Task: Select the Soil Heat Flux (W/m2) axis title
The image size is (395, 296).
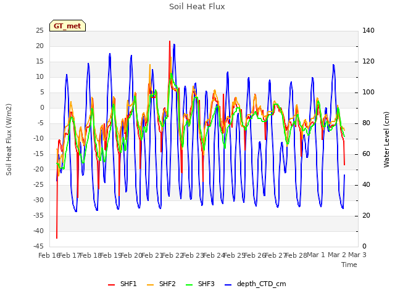Action: pos(9,139)
